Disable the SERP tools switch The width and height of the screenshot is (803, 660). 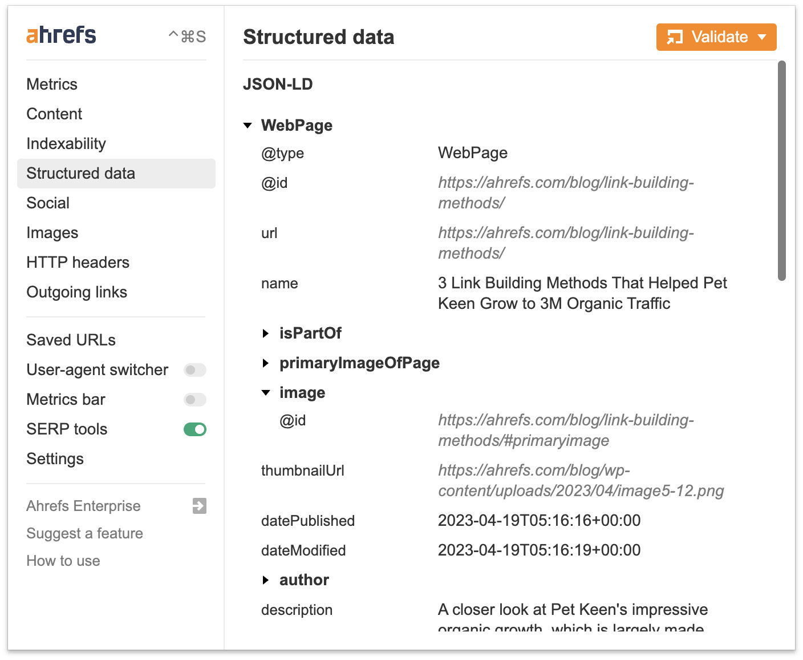tap(195, 429)
